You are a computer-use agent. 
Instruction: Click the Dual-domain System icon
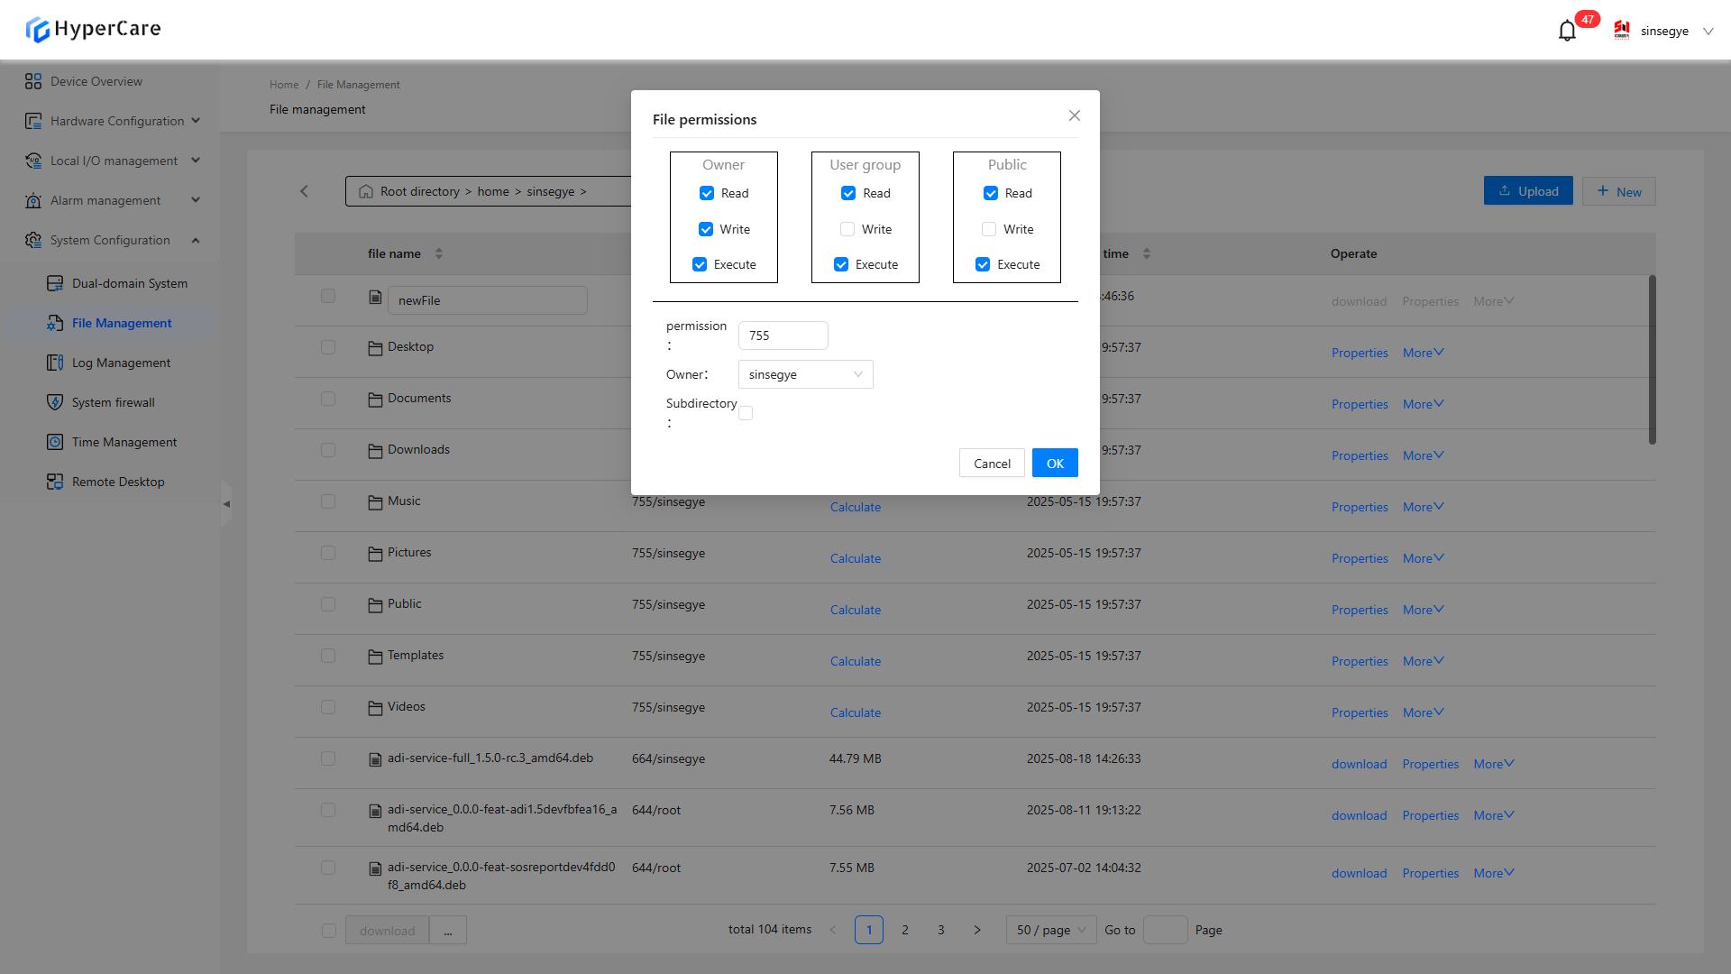tap(55, 283)
